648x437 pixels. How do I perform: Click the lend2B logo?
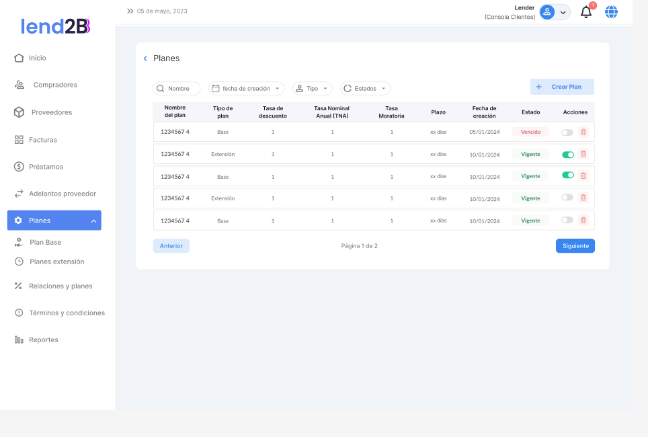coord(55,26)
